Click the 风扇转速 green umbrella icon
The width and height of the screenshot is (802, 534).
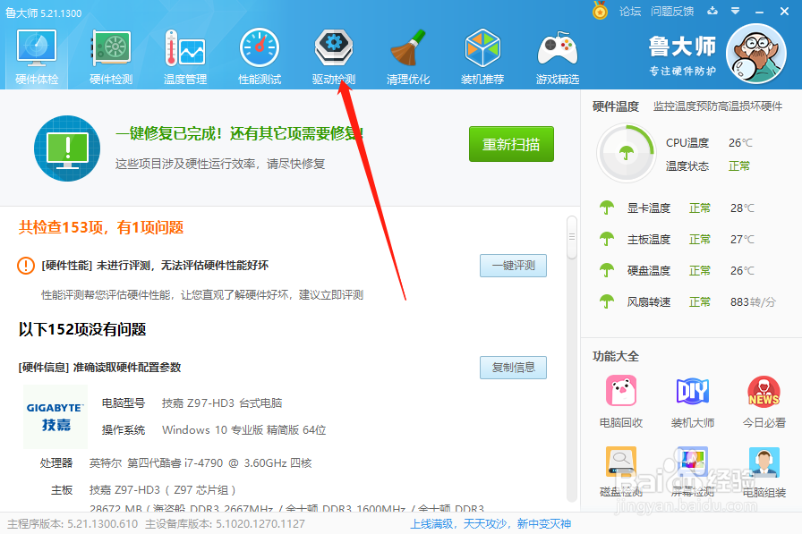[607, 301]
